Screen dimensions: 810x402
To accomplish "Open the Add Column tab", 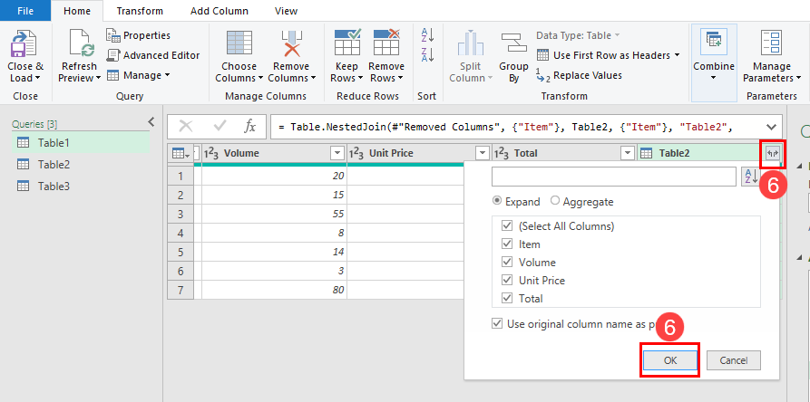I will 219,11.
